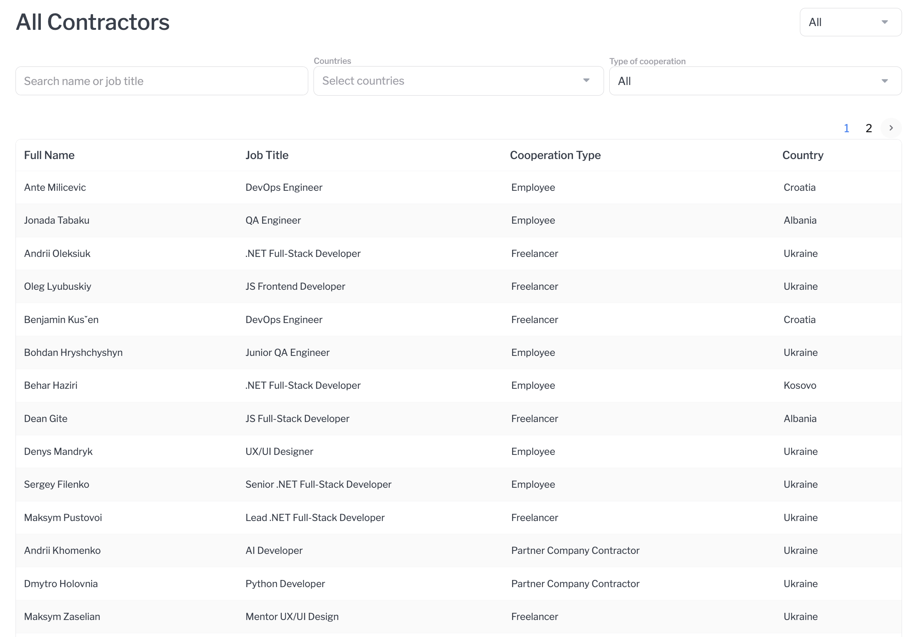Click Dmytro Holovnia's Partner Company Contractor cell

click(575, 584)
